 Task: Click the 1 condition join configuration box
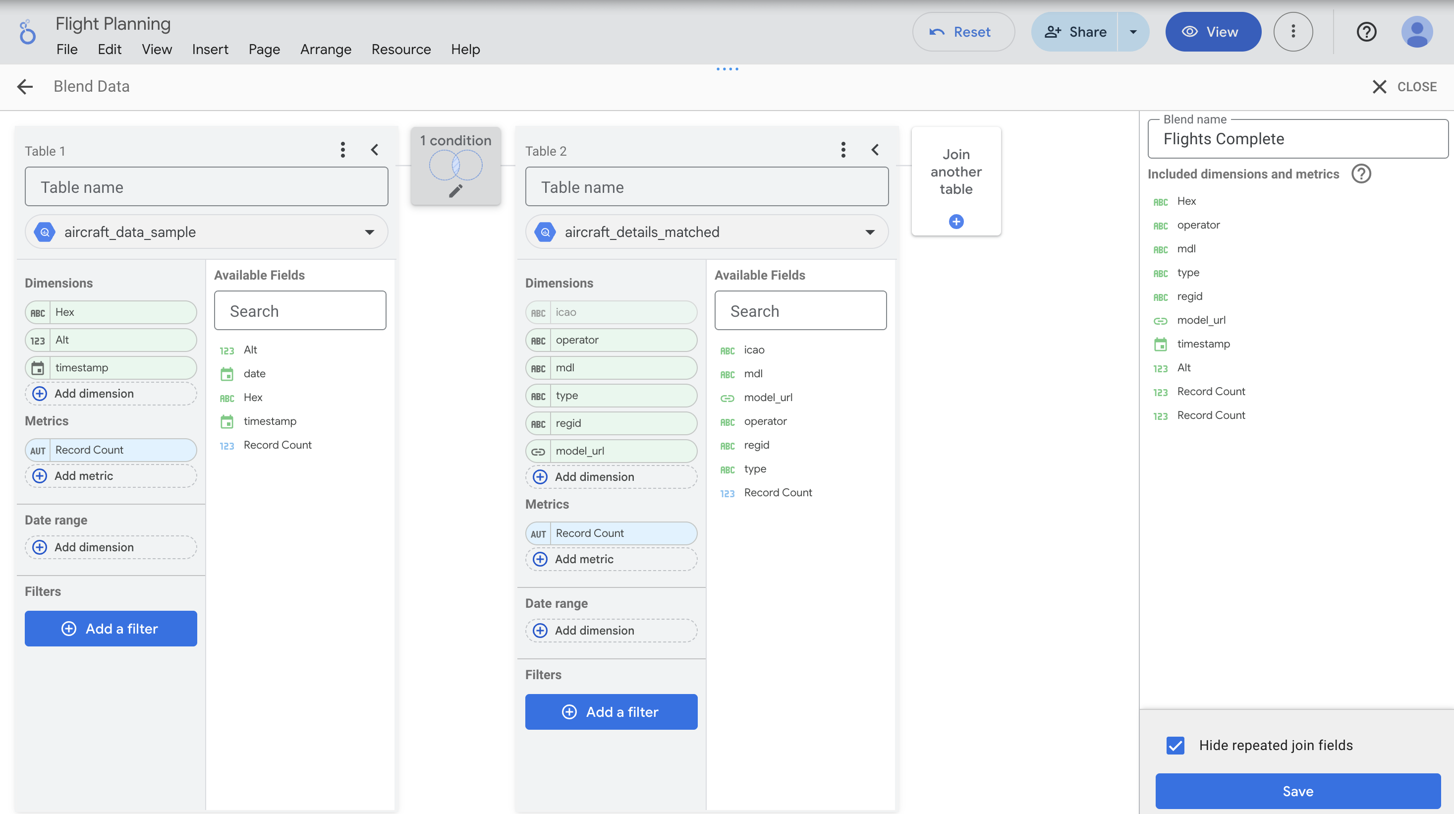[x=455, y=166]
